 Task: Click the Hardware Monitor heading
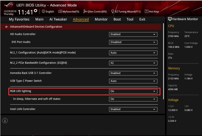[x=185, y=19]
